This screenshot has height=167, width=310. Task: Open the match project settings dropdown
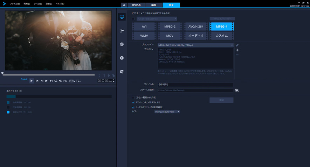157,19
